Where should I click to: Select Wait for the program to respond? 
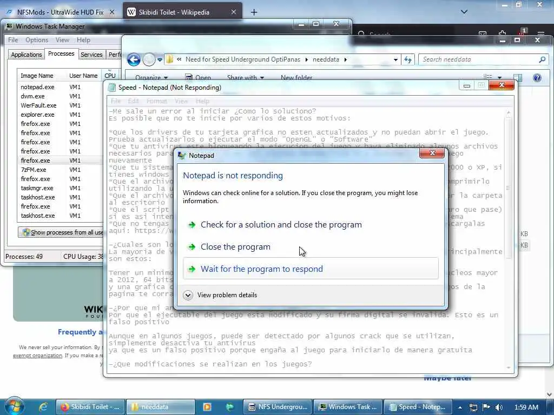(311, 269)
